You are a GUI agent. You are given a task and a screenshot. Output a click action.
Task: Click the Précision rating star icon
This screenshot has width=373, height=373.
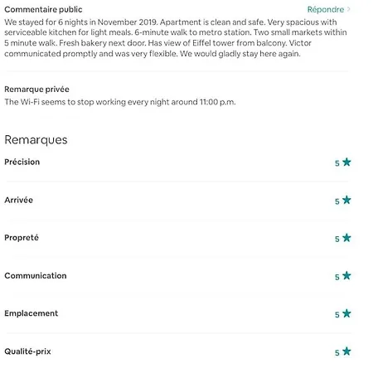pyautogui.click(x=346, y=162)
